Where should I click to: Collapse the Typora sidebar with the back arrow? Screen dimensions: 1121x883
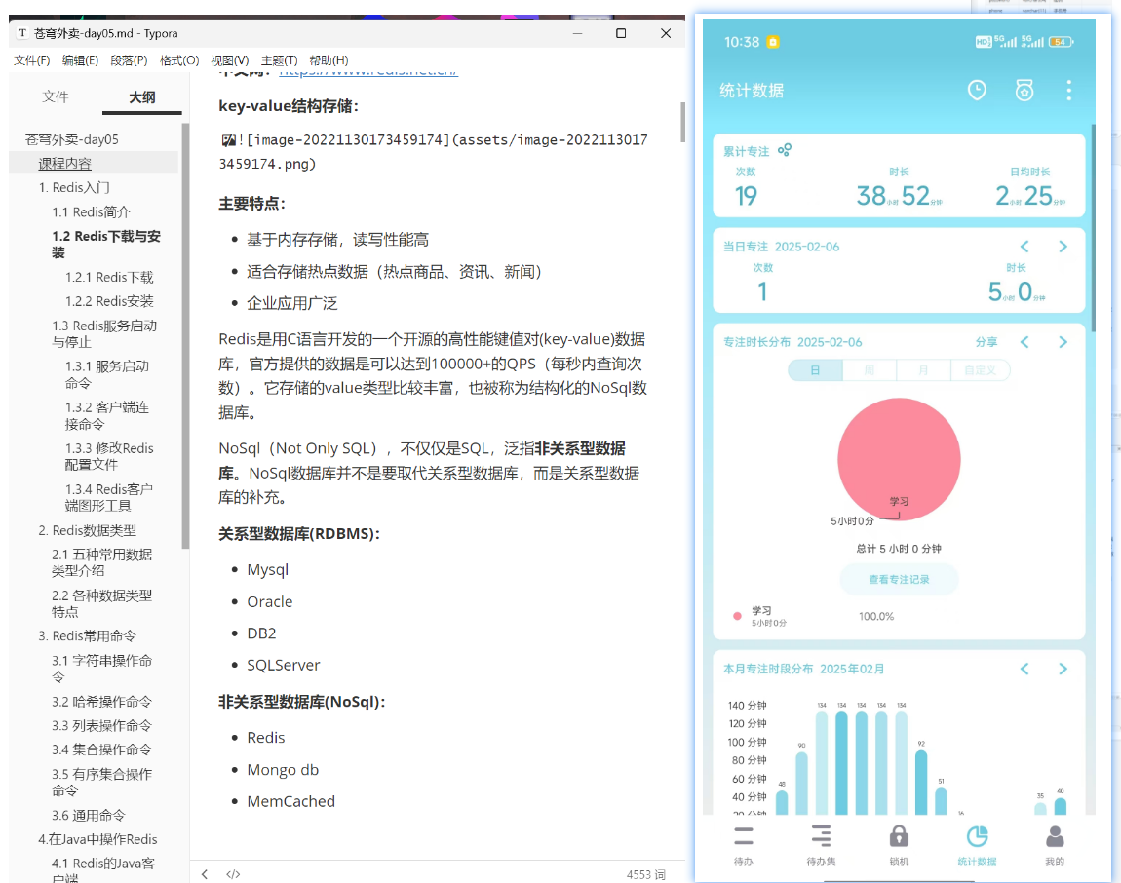[x=205, y=874]
